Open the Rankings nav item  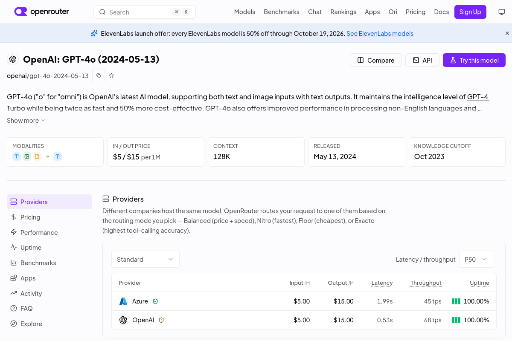pos(343,12)
